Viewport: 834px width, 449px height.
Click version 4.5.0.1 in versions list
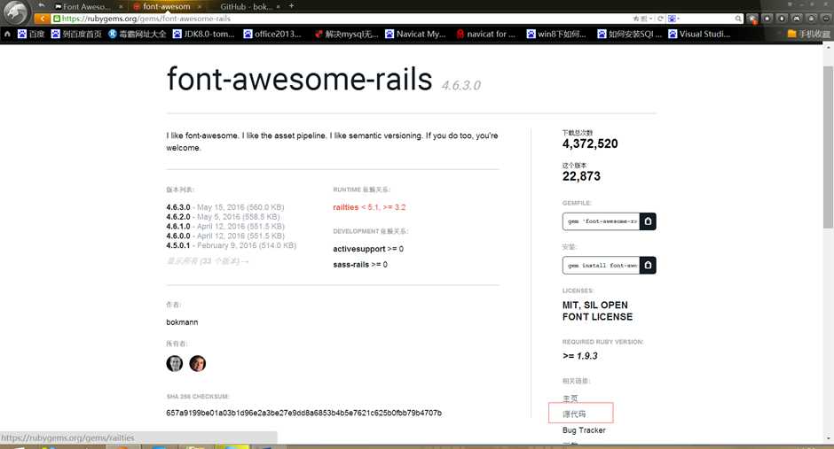[177, 245]
